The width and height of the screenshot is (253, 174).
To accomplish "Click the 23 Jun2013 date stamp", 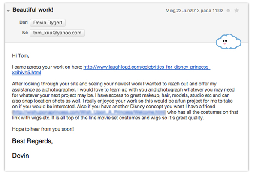I will point(188,11).
